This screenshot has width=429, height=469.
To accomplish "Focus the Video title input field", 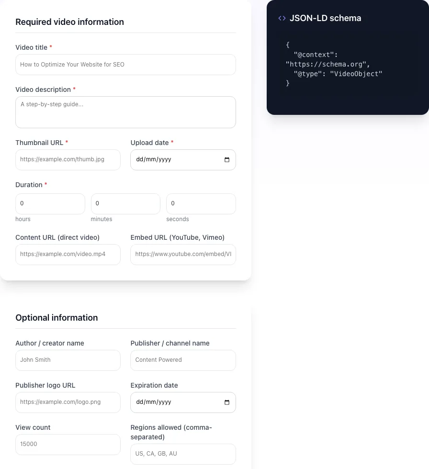I will (125, 65).
